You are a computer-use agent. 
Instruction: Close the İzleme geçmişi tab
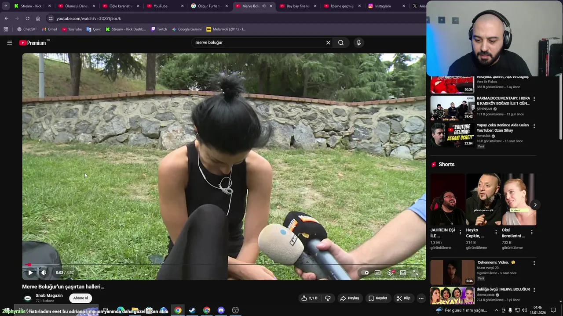(359, 6)
